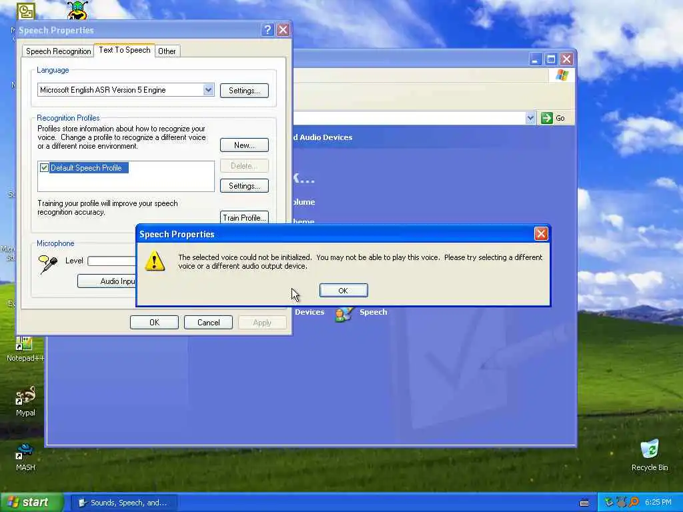Close the Speech Properties warning dialog
The image size is (683, 512).
[541, 234]
